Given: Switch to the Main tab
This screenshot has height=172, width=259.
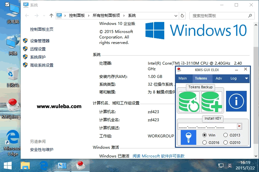Looking at the screenshot, I should coord(183,78).
